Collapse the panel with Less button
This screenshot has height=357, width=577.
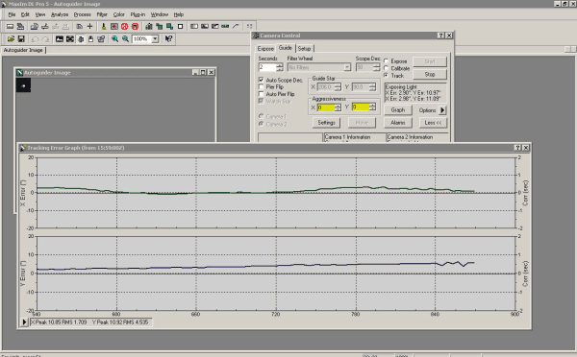(x=433, y=123)
